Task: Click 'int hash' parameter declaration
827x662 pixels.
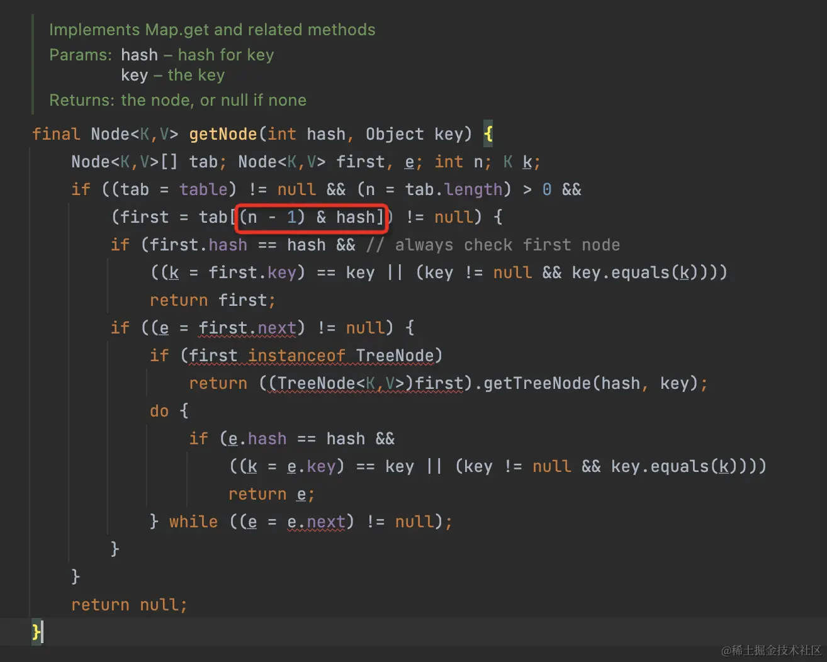Action: [307, 134]
